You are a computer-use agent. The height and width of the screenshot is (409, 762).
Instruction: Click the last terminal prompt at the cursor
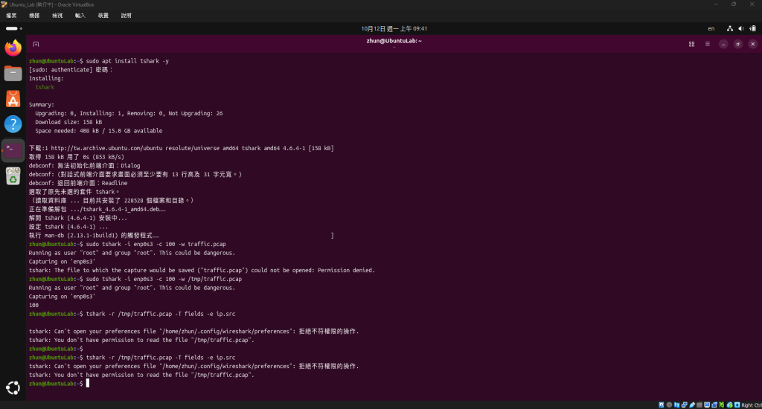point(59,384)
